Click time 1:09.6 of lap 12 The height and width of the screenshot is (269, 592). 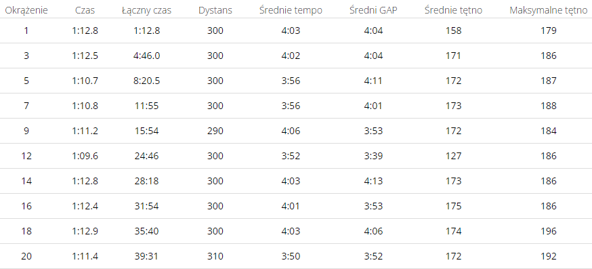coord(85,156)
